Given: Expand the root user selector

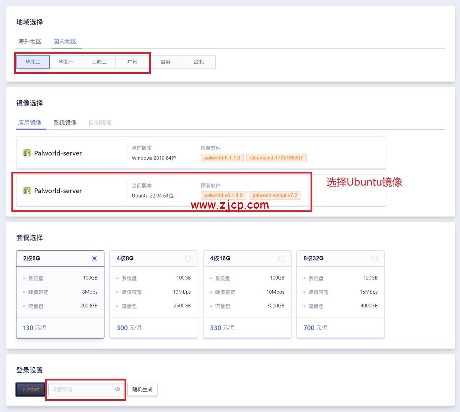Looking at the screenshot, I should 31,390.
